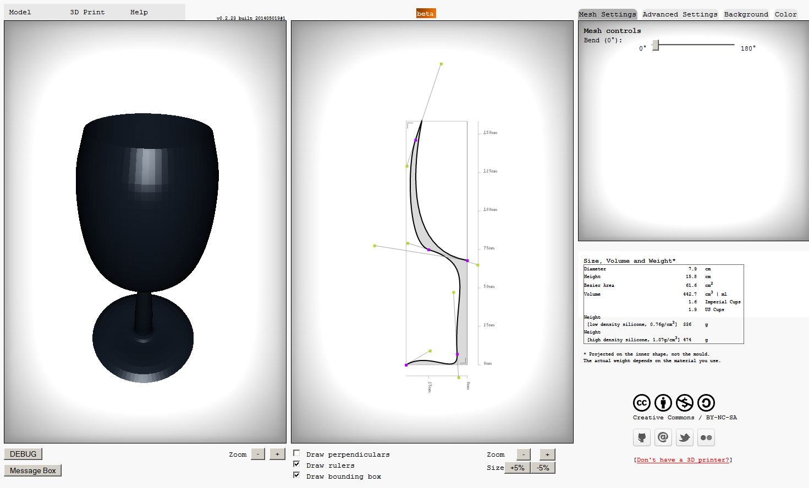Zoom out the 3D preview pane
Screen dimensions: 809x488
(258, 454)
